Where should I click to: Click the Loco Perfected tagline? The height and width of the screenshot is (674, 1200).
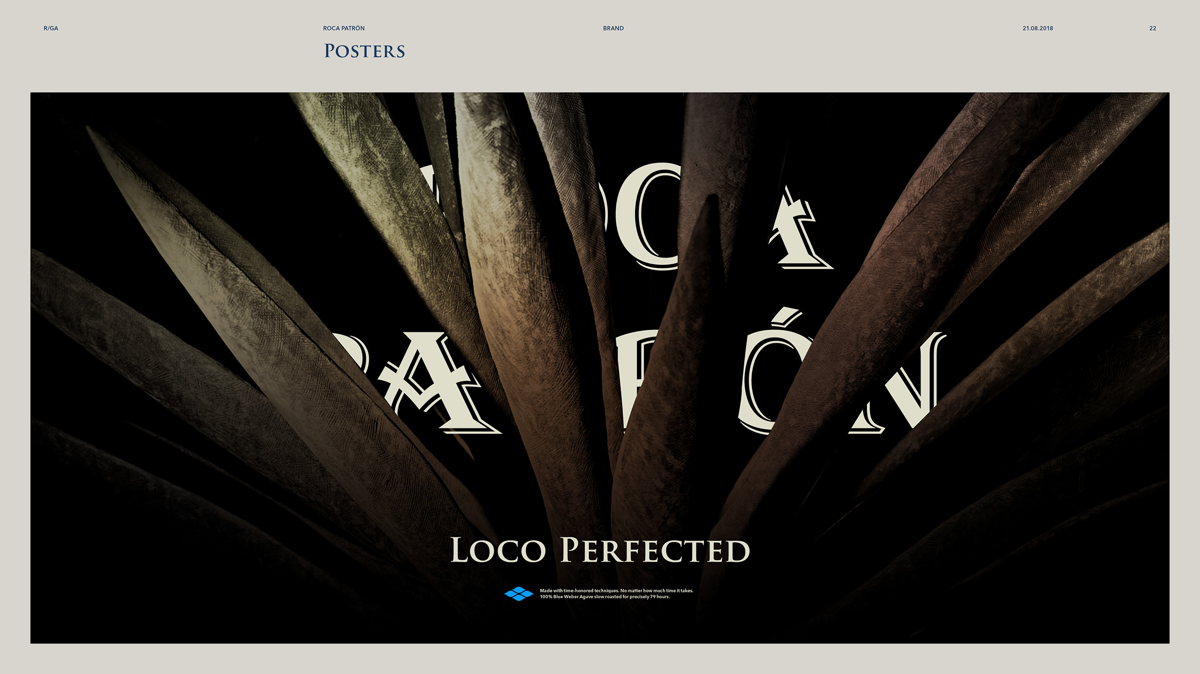pyautogui.click(x=600, y=550)
